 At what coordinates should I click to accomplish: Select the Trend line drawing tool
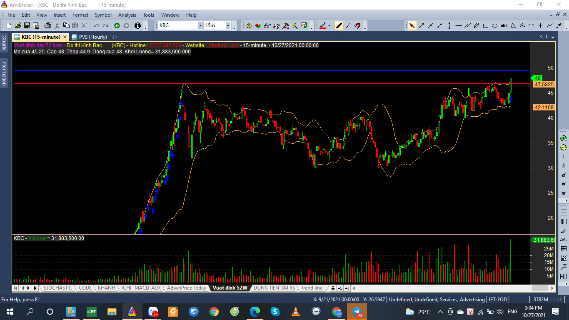coord(421,25)
